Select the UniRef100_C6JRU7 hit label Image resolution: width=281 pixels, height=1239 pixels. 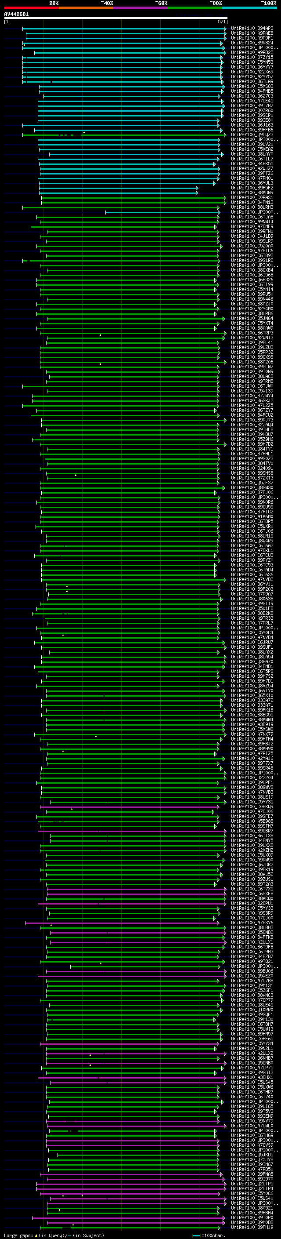pyautogui.click(x=252, y=643)
